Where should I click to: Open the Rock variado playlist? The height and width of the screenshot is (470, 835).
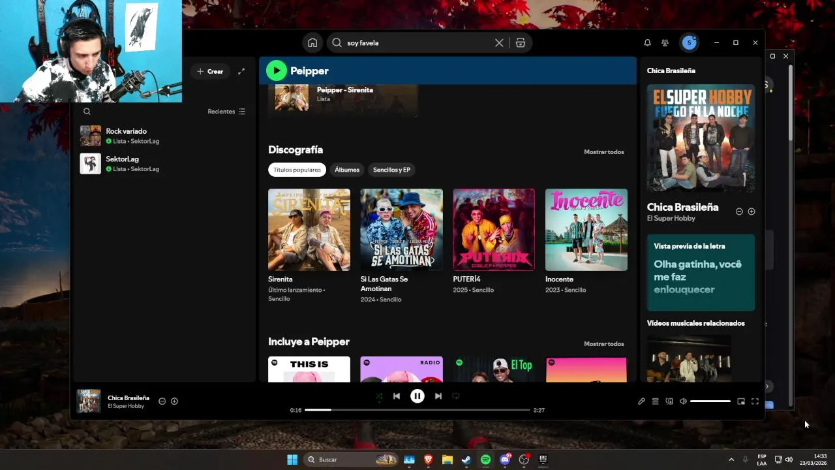163,136
